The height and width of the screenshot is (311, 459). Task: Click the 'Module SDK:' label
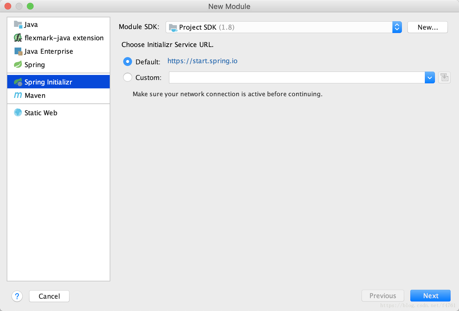click(x=139, y=27)
